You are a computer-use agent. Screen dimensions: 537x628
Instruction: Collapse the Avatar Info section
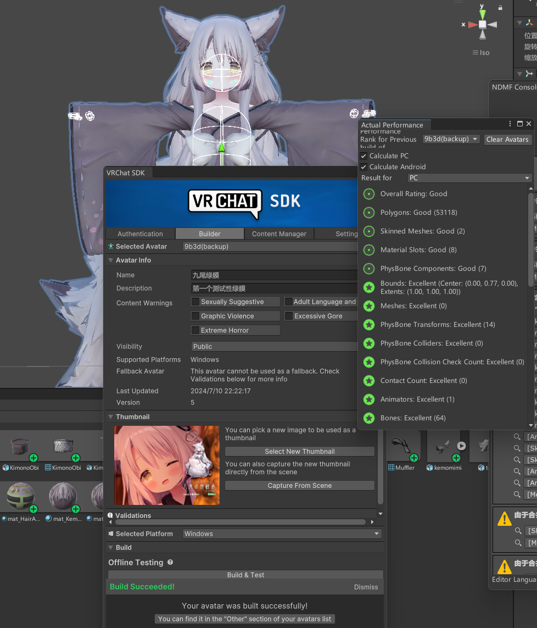(x=110, y=260)
